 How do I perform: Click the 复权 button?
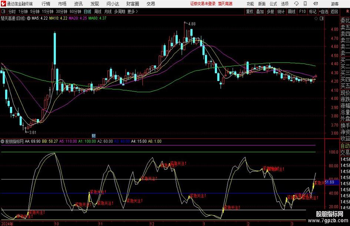click(x=250, y=12)
